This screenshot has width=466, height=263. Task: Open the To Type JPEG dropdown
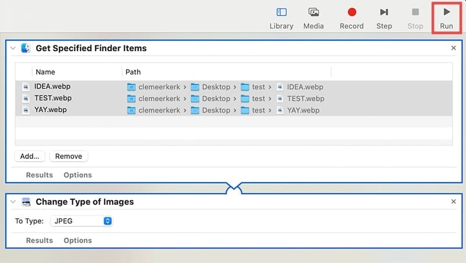[x=82, y=221]
